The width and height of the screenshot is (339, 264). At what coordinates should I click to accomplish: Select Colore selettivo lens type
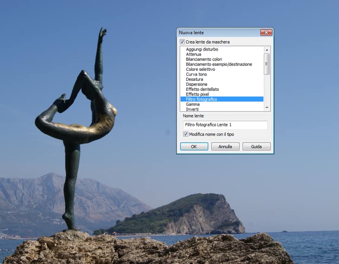[x=201, y=69]
